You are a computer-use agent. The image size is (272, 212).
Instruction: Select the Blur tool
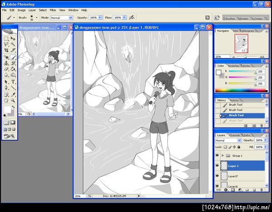click(x=6, y=75)
